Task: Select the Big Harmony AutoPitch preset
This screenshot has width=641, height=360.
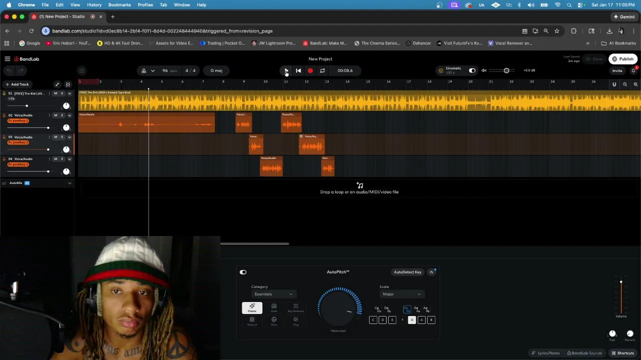Action: point(295,307)
